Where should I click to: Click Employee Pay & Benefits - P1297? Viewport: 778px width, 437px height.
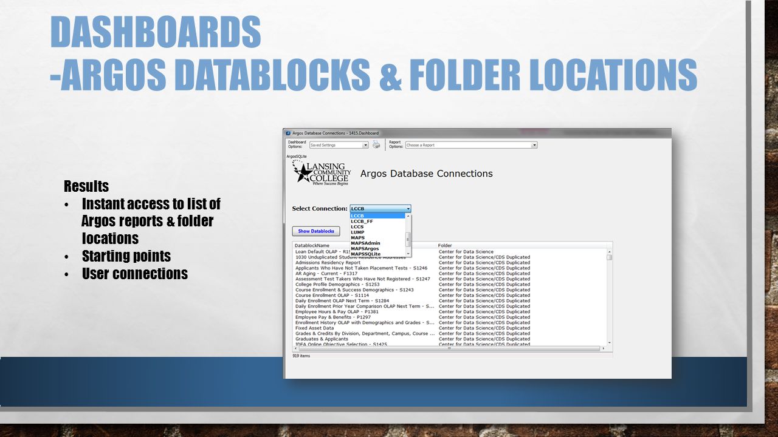point(450,317)
